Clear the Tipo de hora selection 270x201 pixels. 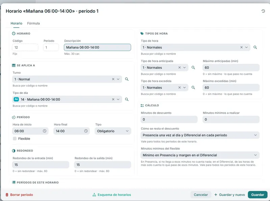pyautogui.click(x=241, y=47)
